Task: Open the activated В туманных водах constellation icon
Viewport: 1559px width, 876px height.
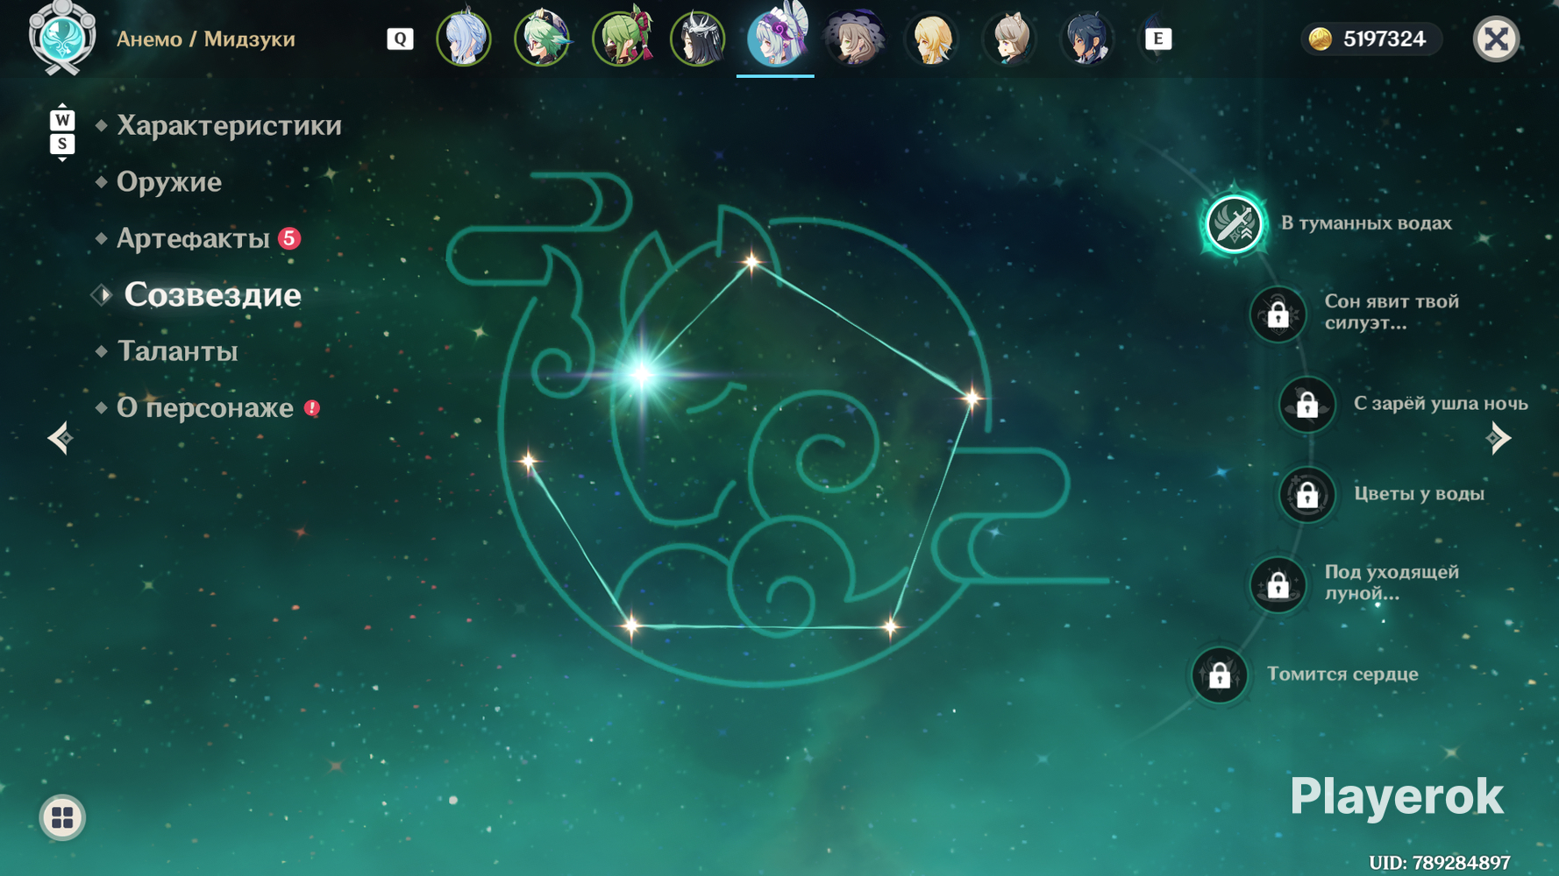Action: (1234, 223)
